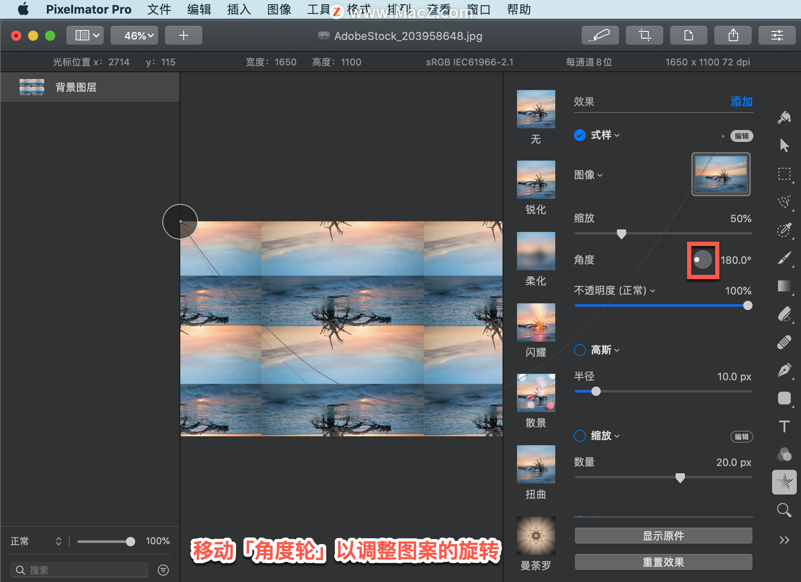Screen dimensions: 801x582
Task: Select the Arrange arrow tool
Action: (784, 145)
